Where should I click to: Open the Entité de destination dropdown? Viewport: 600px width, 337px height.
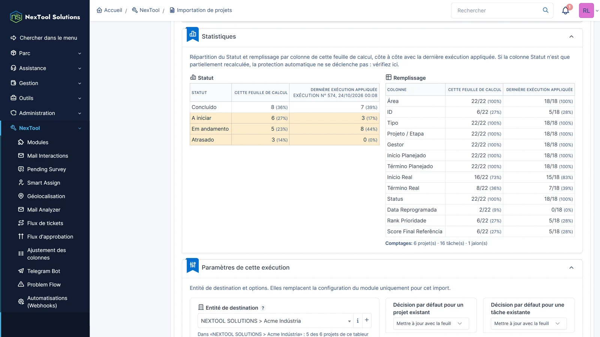click(275, 321)
